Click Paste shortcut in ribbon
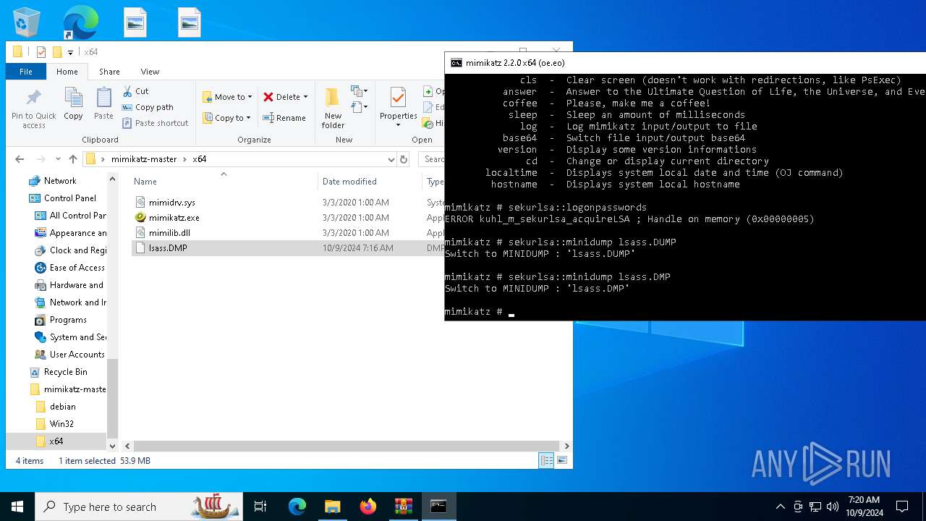Viewport: 926px width, 521px height. pyautogui.click(x=155, y=123)
